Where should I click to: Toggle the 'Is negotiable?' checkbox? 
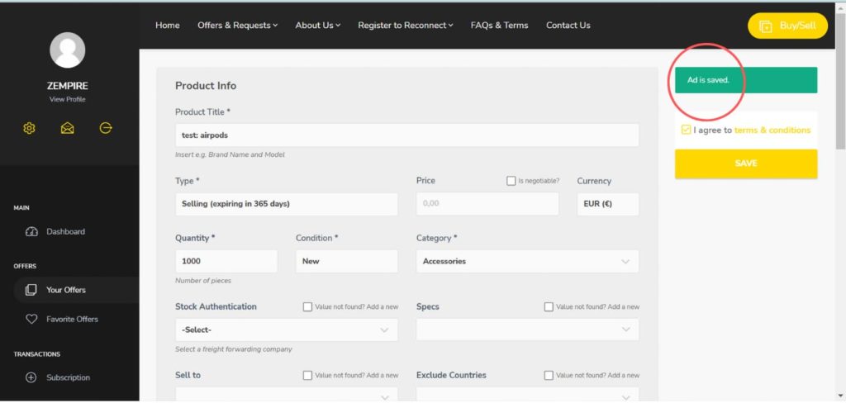tap(511, 181)
